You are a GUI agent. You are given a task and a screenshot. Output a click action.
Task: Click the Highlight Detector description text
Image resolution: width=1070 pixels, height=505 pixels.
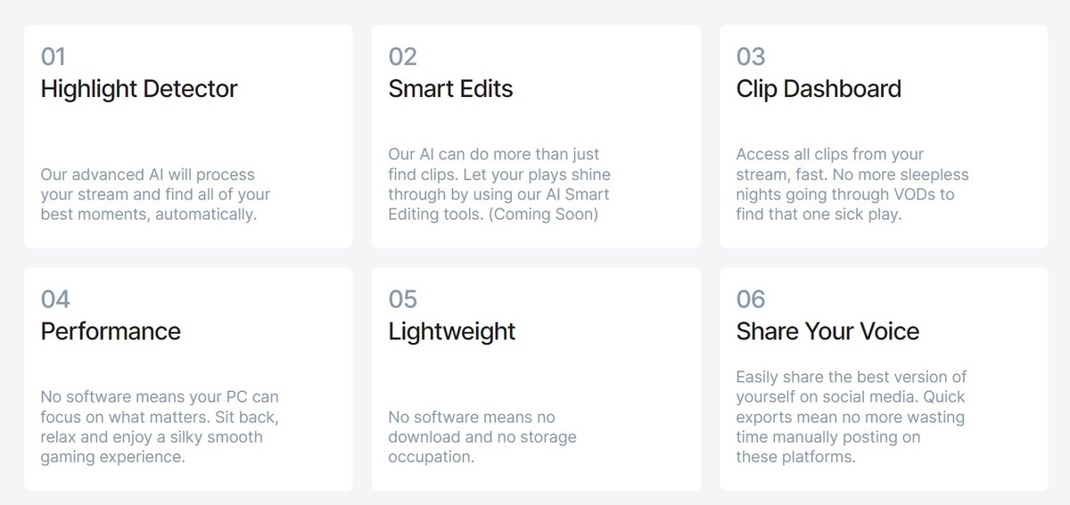click(x=155, y=194)
